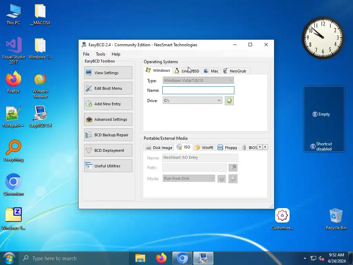The height and width of the screenshot is (265, 353).
Task: Click EasyBCD title bar app icon
Action: tap(84, 45)
